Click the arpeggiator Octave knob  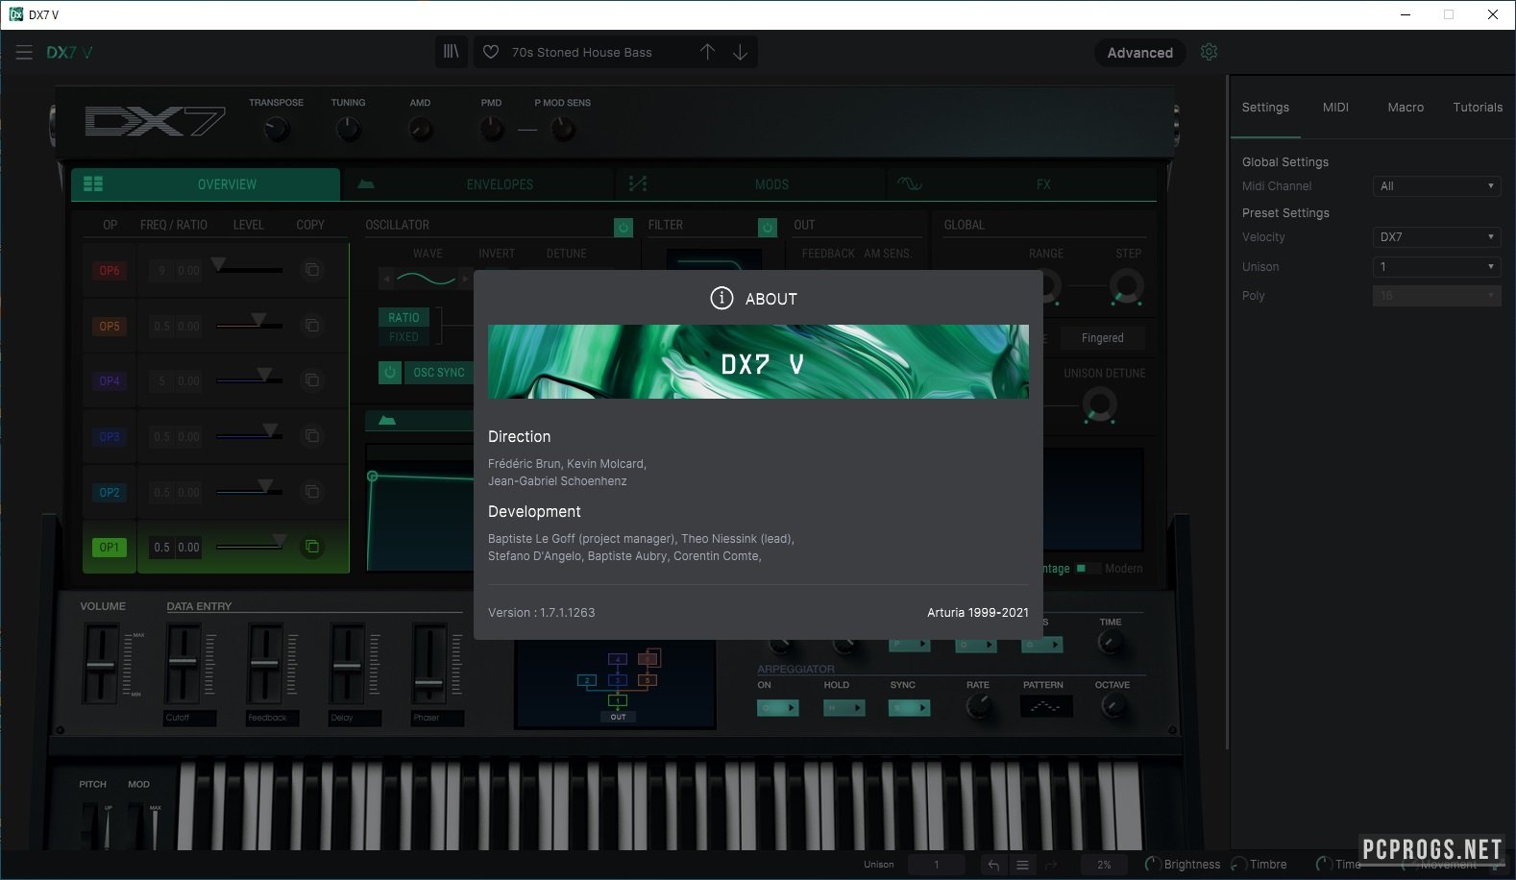(x=1113, y=706)
